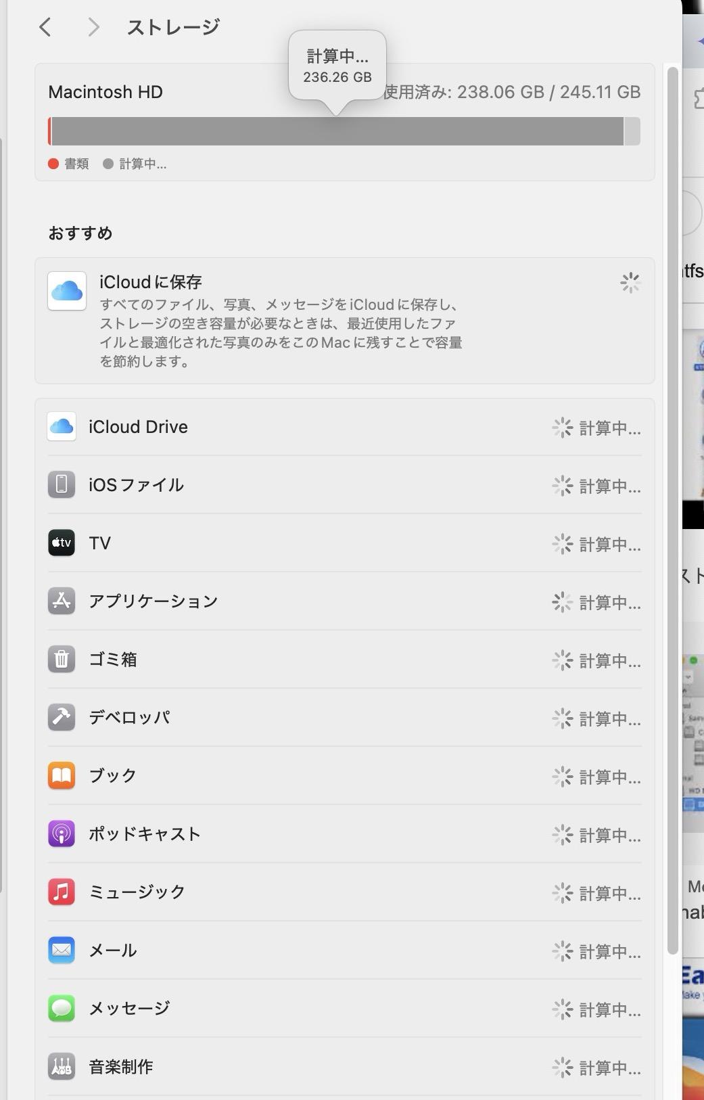The width and height of the screenshot is (704, 1100).
Task: Click spinner in the メッセージ row
Action: (562, 1009)
